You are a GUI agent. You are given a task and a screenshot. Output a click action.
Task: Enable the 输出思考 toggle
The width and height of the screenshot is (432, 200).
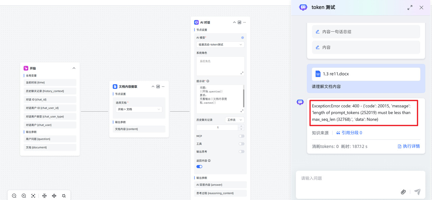click(241, 152)
